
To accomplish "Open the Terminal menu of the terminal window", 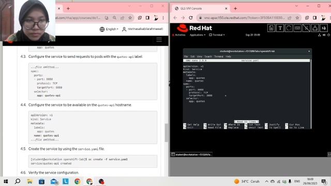I will tap(219, 56).
